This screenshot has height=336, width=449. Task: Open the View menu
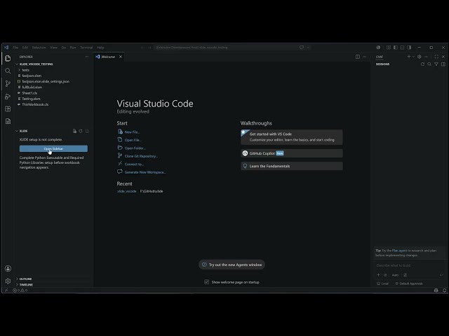coord(53,48)
